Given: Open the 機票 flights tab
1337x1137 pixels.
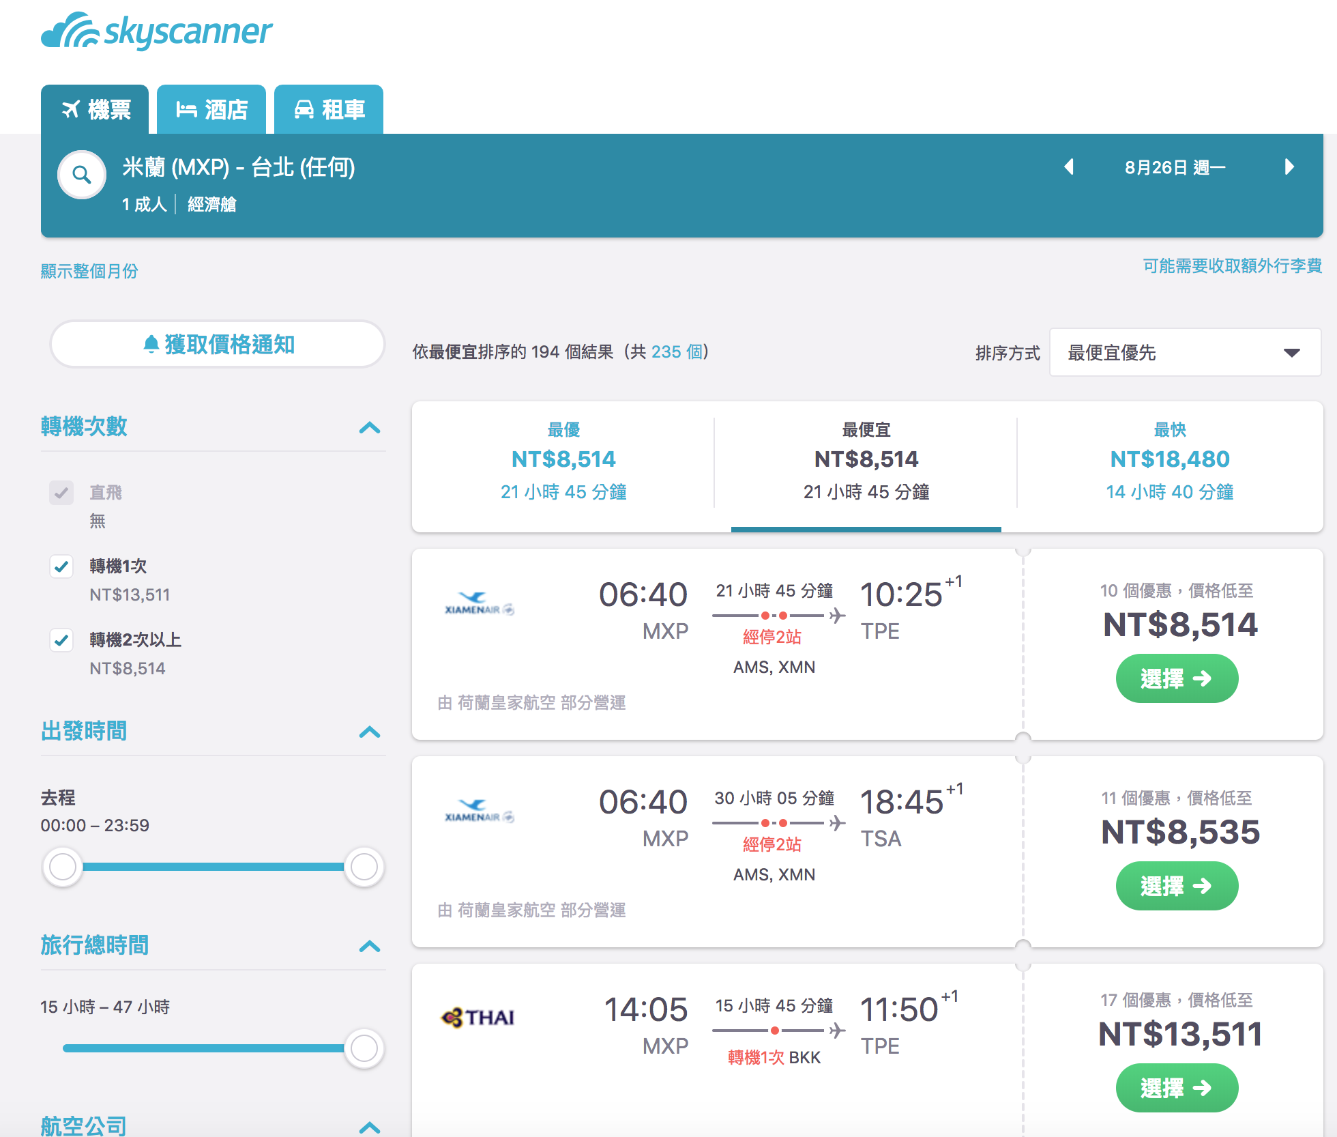Looking at the screenshot, I should 95,109.
